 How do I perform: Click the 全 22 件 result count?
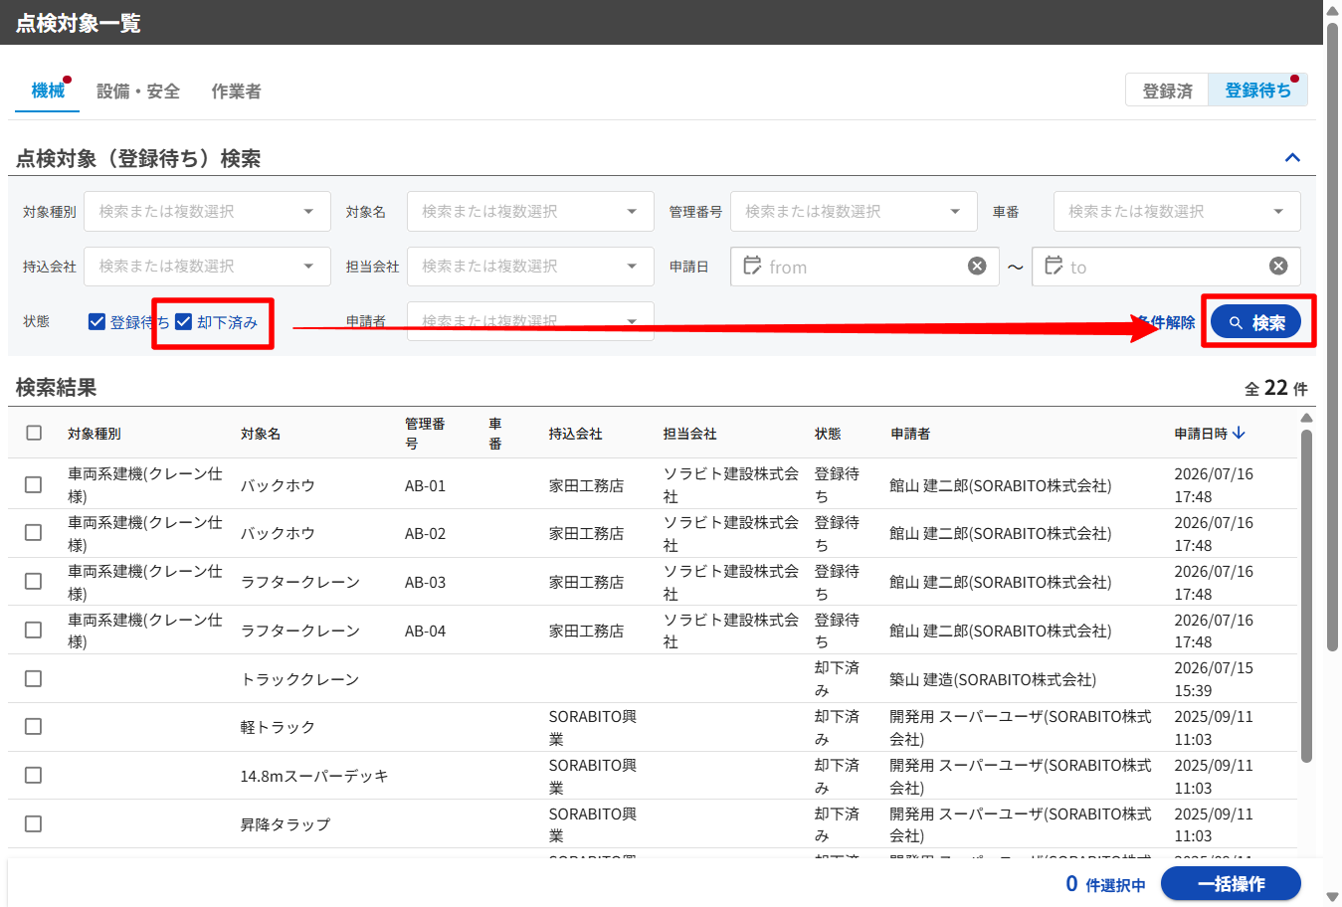(1276, 388)
